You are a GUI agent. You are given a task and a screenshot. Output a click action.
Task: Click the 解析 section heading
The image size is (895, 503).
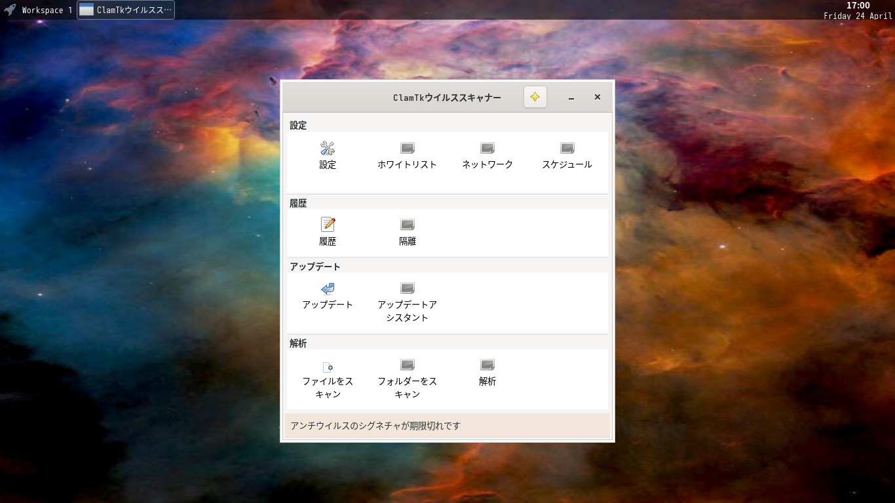click(x=298, y=343)
